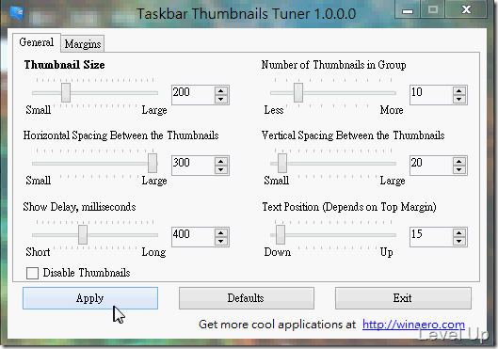Switch to the Margins tab

pyautogui.click(x=83, y=44)
